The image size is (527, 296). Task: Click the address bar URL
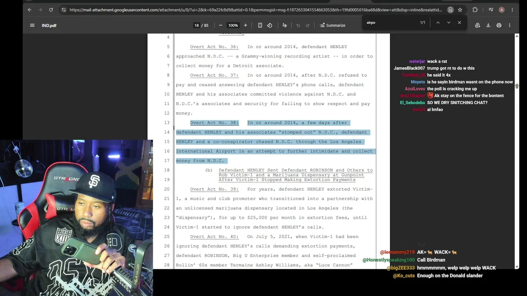[x=255, y=10]
